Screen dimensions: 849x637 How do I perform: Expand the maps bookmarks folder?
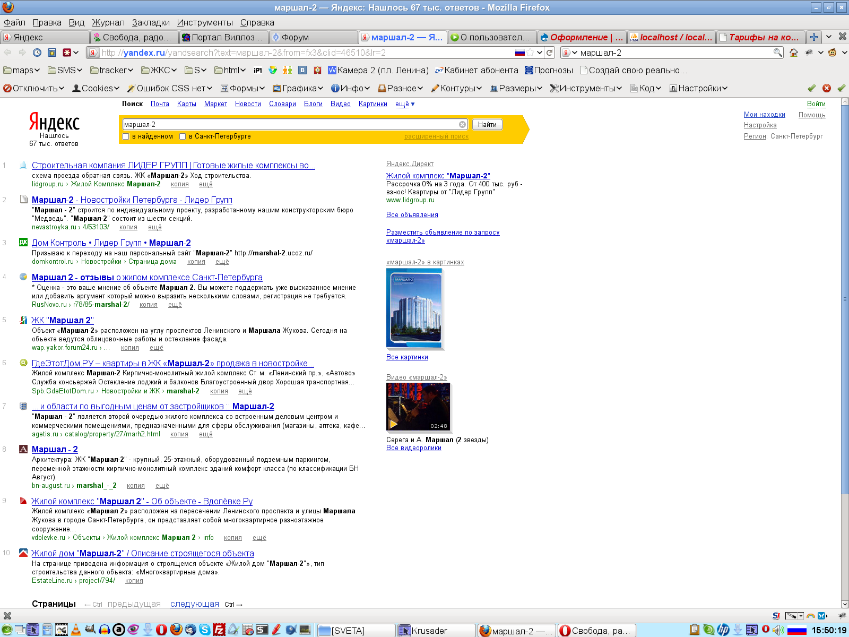pos(21,70)
